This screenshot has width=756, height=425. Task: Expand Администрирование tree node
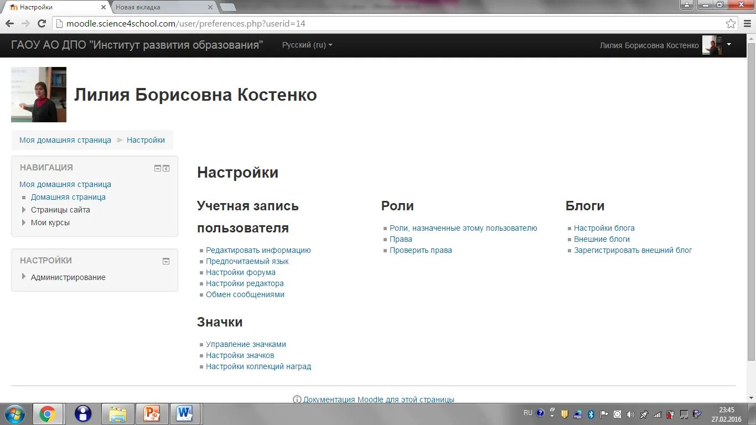(x=24, y=277)
